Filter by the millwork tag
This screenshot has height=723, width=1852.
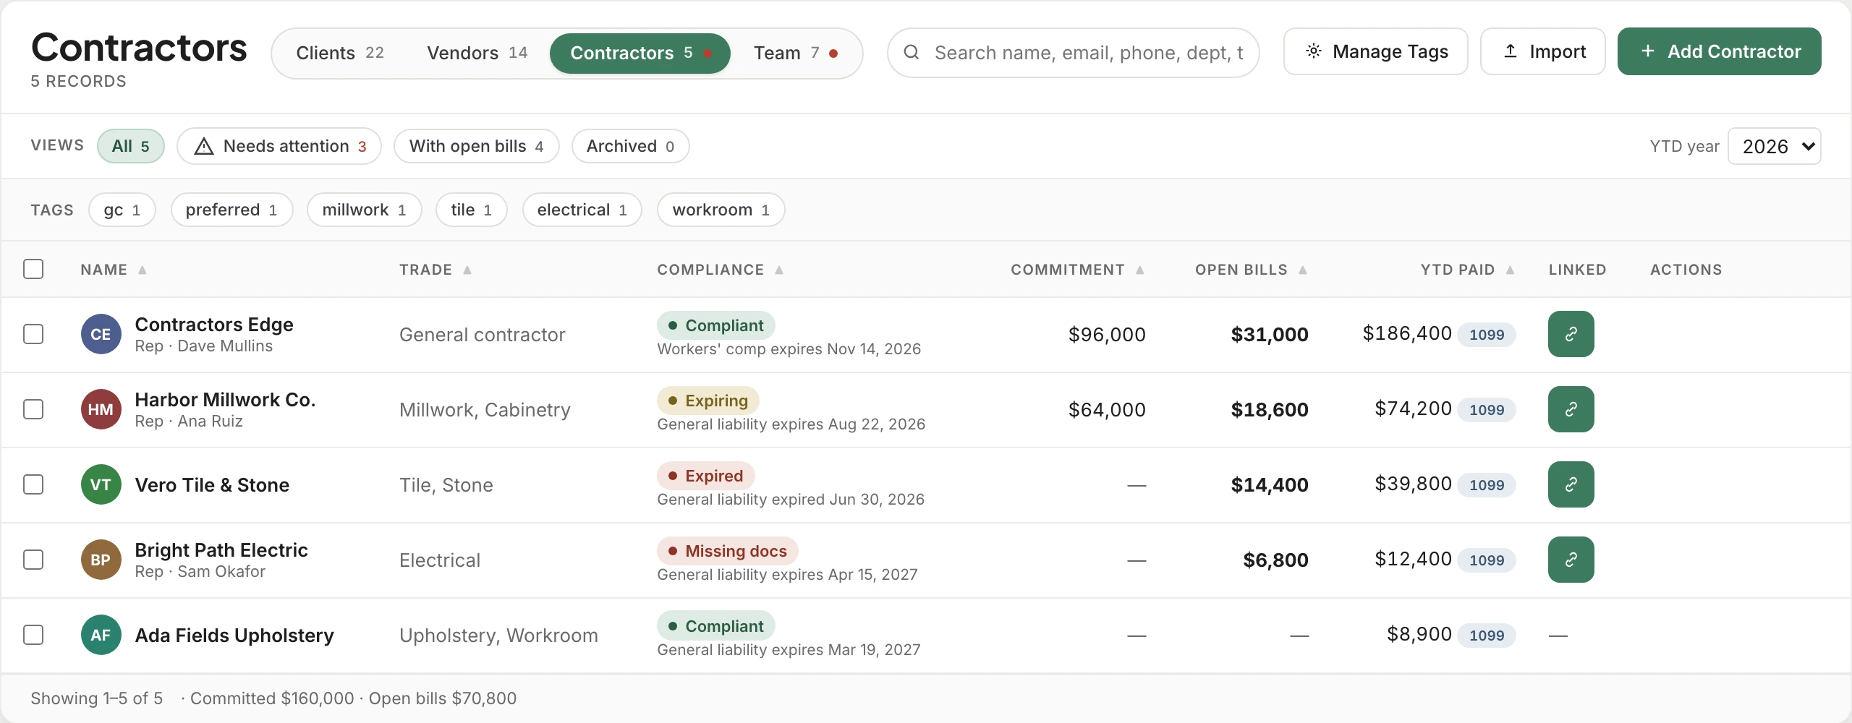(364, 210)
